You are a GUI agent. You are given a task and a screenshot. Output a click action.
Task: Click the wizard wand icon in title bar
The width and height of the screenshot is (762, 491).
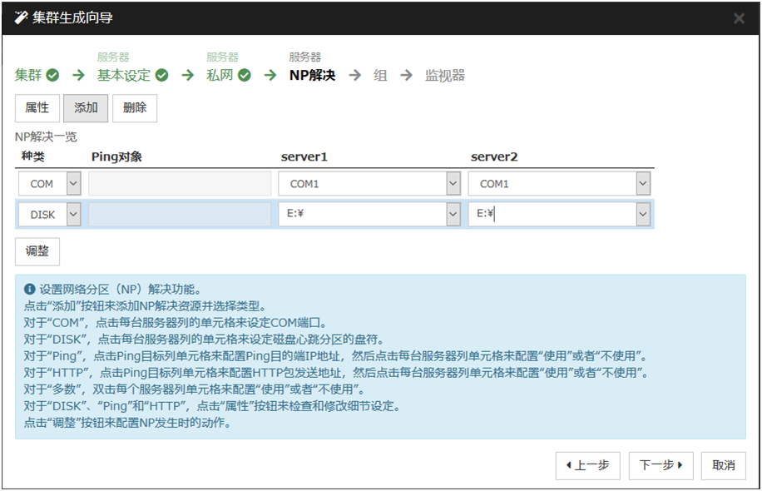click(x=21, y=17)
